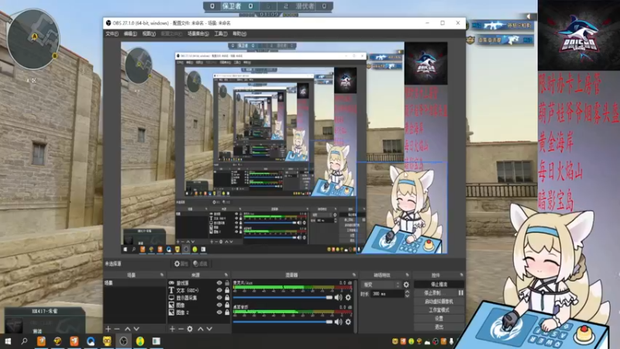Open the 桌面音频 audio settings gear
Image resolution: width=620 pixels, height=349 pixels.
348,322
